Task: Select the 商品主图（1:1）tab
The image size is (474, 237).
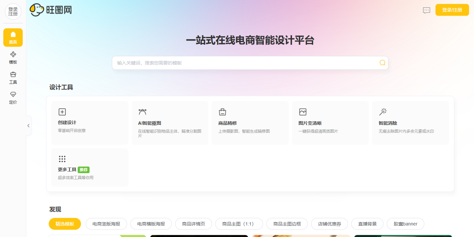Action: pyautogui.click(x=239, y=224)
